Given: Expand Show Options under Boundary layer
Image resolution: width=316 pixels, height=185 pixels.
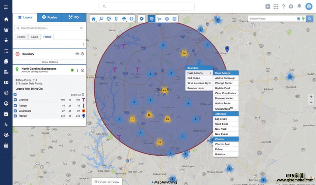Looking at the screenshot, I should coord(50,62).
